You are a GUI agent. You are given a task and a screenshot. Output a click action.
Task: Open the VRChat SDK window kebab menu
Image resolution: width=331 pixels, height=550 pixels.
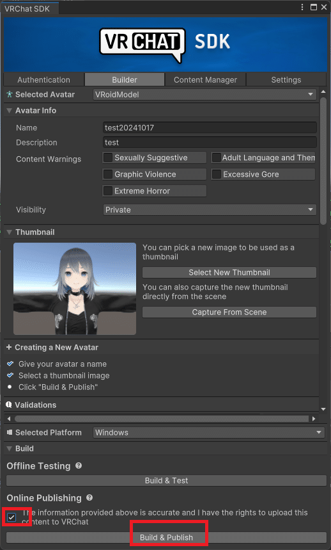[x=303, y=7]
